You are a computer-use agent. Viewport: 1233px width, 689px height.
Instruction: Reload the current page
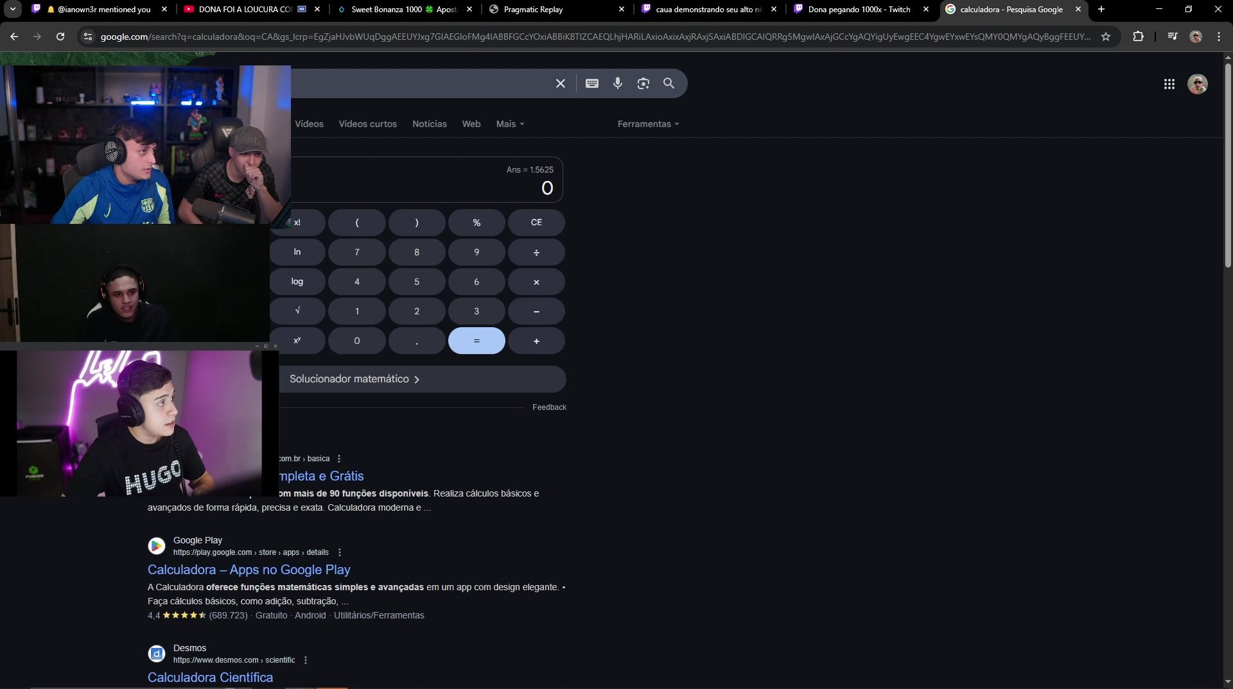point(60,37)
